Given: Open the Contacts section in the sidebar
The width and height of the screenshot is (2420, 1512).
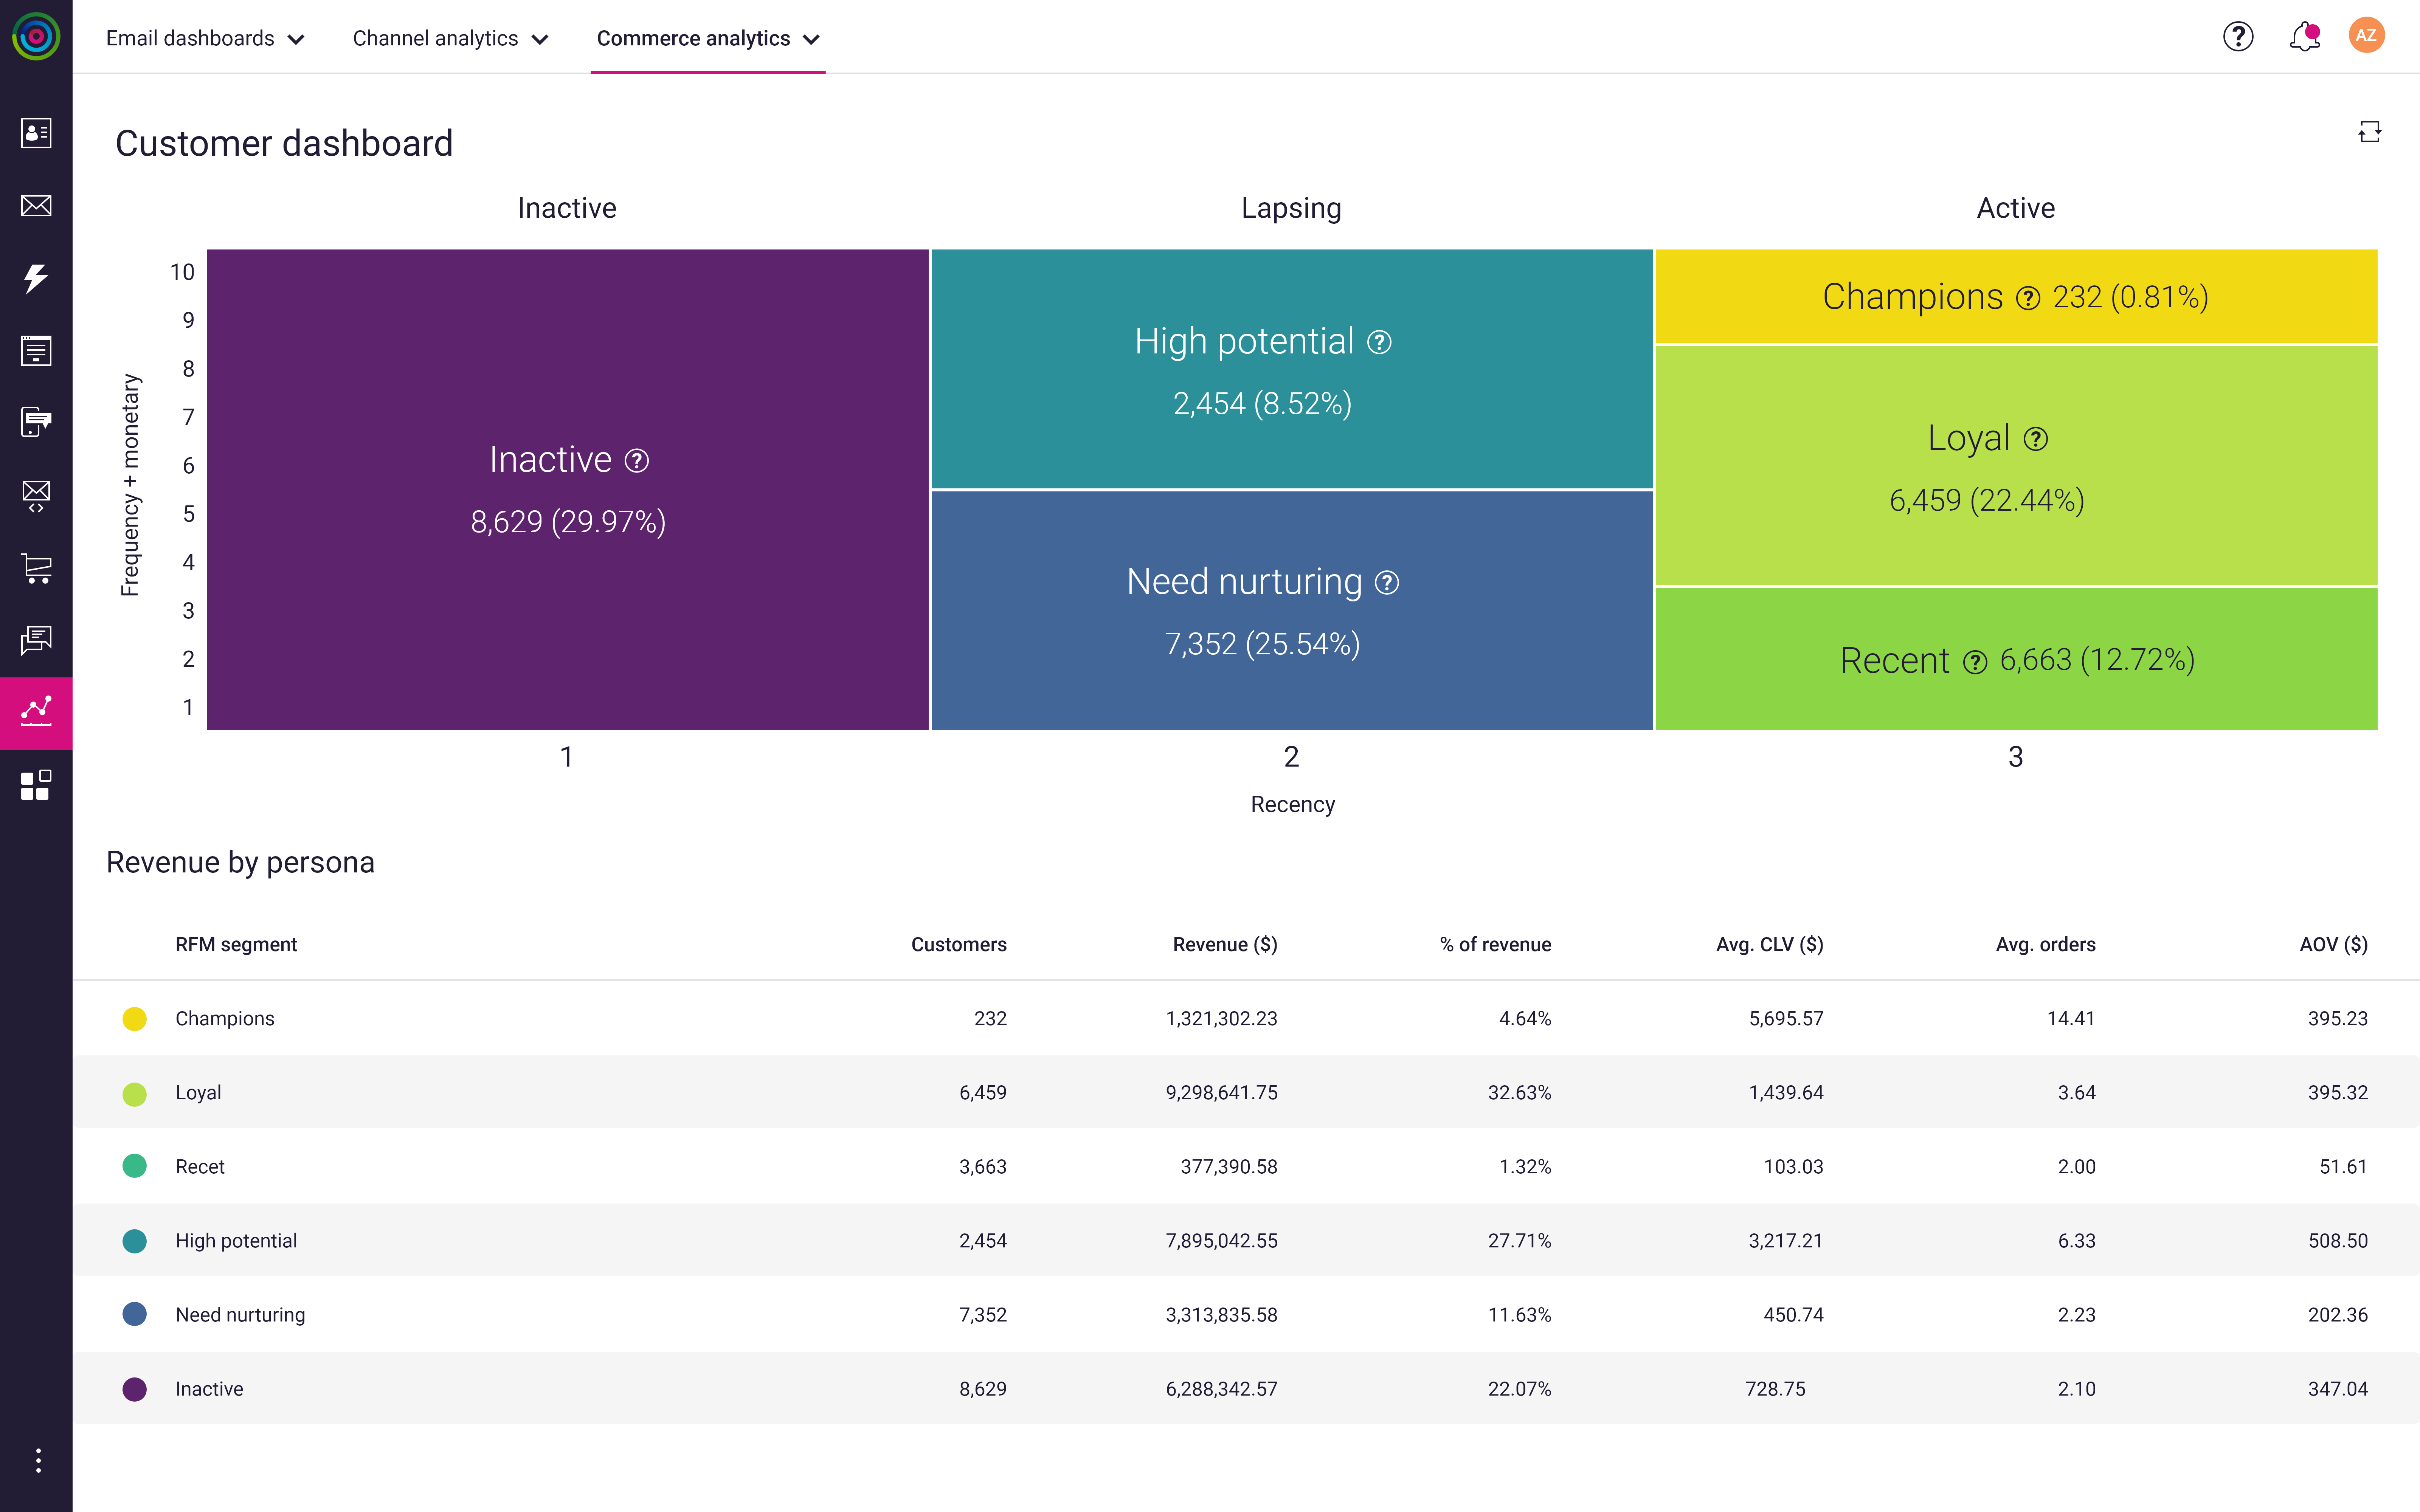Looking at the screenshot, I should coord(36,133).
